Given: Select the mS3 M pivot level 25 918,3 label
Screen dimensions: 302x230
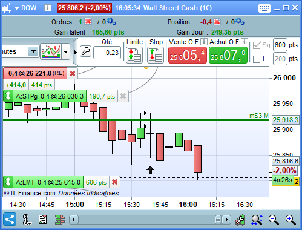Looking at the screenshot, I should click(285, 120).
